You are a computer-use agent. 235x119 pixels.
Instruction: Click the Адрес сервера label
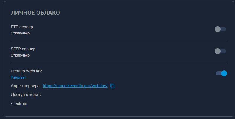click(x=26, y=86)
